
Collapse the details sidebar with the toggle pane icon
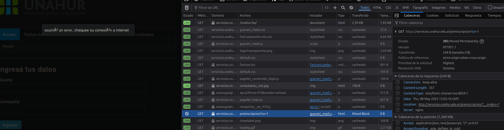tap(397, 15)
